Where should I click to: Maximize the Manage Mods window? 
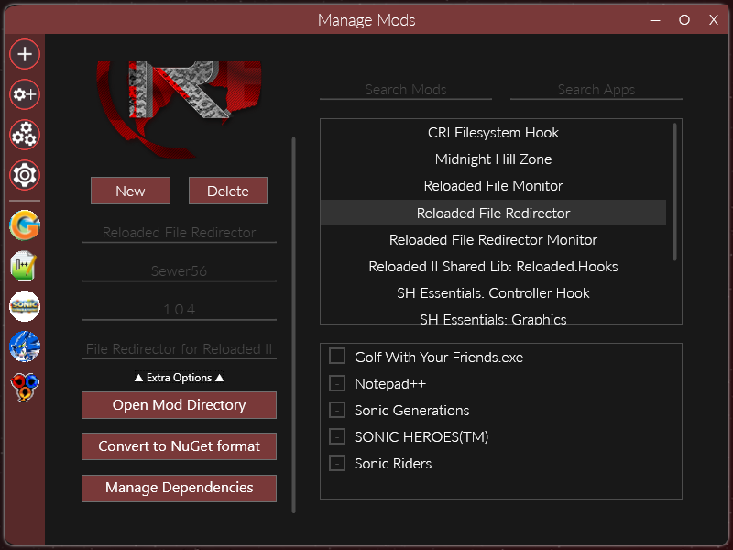(x=684, y=20)
